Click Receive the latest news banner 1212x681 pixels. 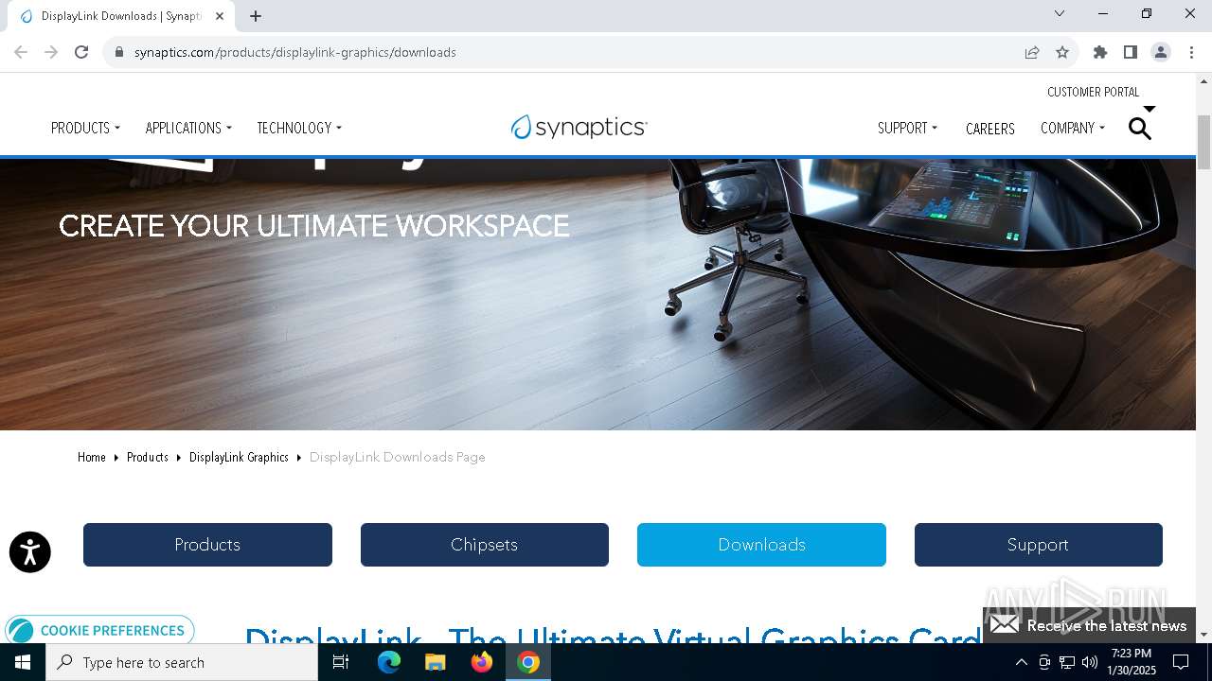(x=1089, y=625)
